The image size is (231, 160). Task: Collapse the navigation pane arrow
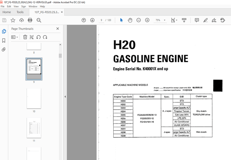pyautogui.click(x=65, y=97)
